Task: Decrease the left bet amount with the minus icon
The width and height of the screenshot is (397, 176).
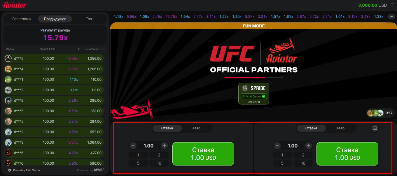Action: tap(133, 146)
